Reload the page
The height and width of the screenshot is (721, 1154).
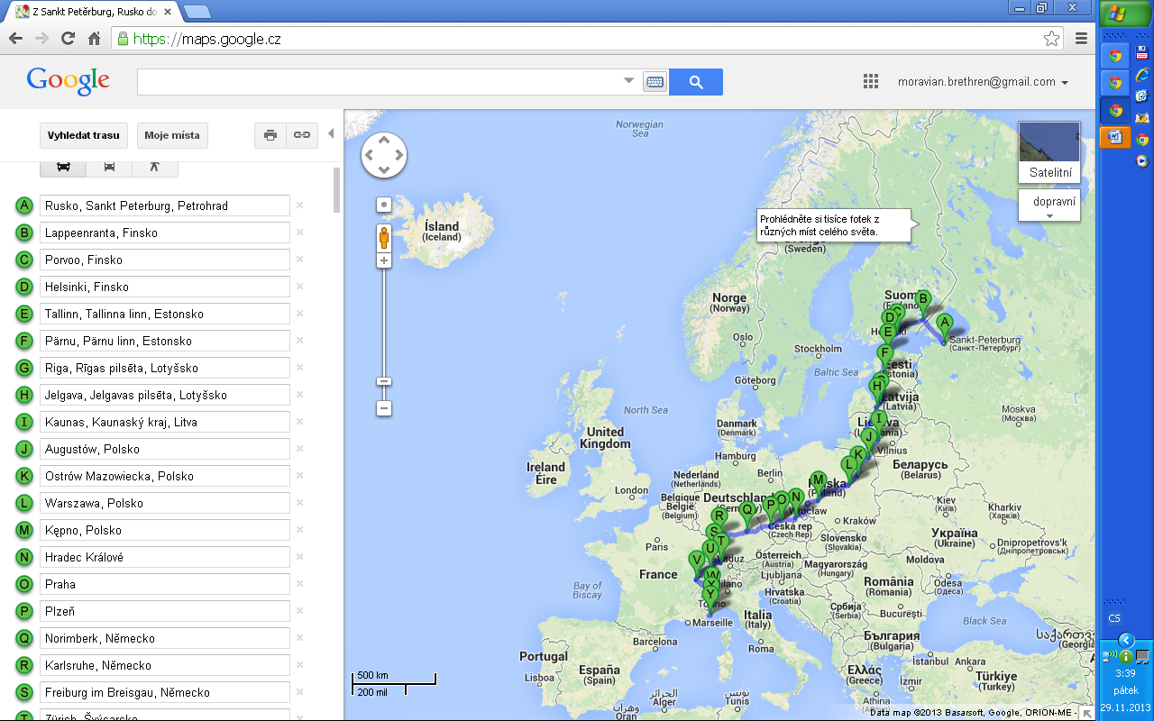point(68,39)
